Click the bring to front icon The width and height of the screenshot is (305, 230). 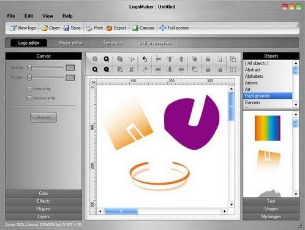[x=195, y=59]
